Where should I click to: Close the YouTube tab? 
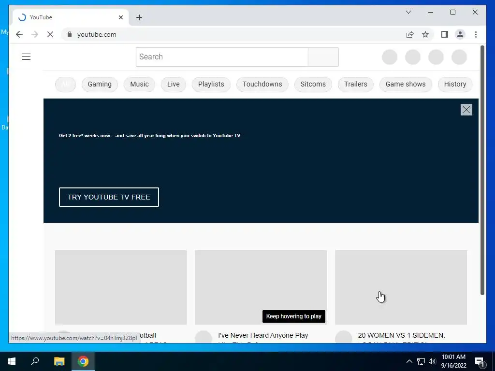click(x=120, y=17)
